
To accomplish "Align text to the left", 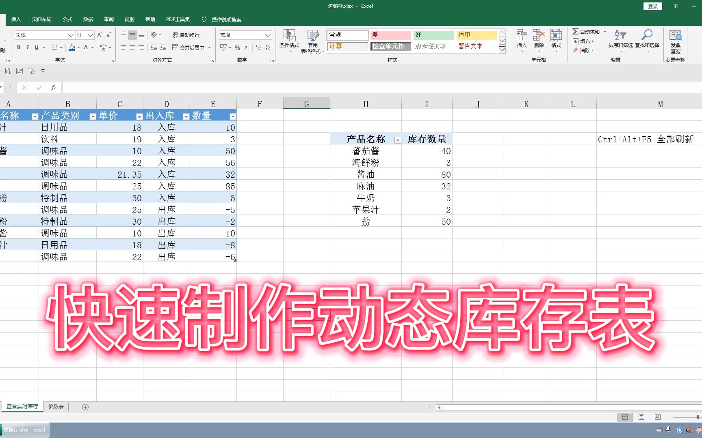I will pyautogui.click(x=123, y=47).
